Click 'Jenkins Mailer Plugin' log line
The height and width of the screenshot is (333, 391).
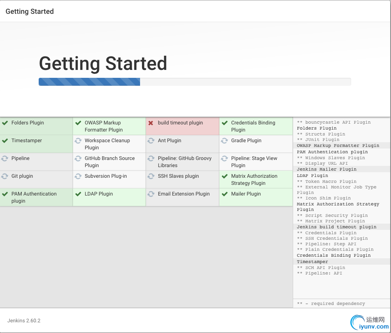click(x=326, y=169)
